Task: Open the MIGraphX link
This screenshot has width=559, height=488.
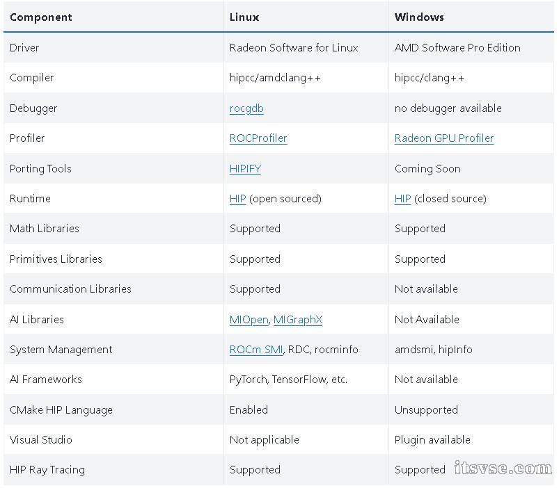Action: pos(298,319)
